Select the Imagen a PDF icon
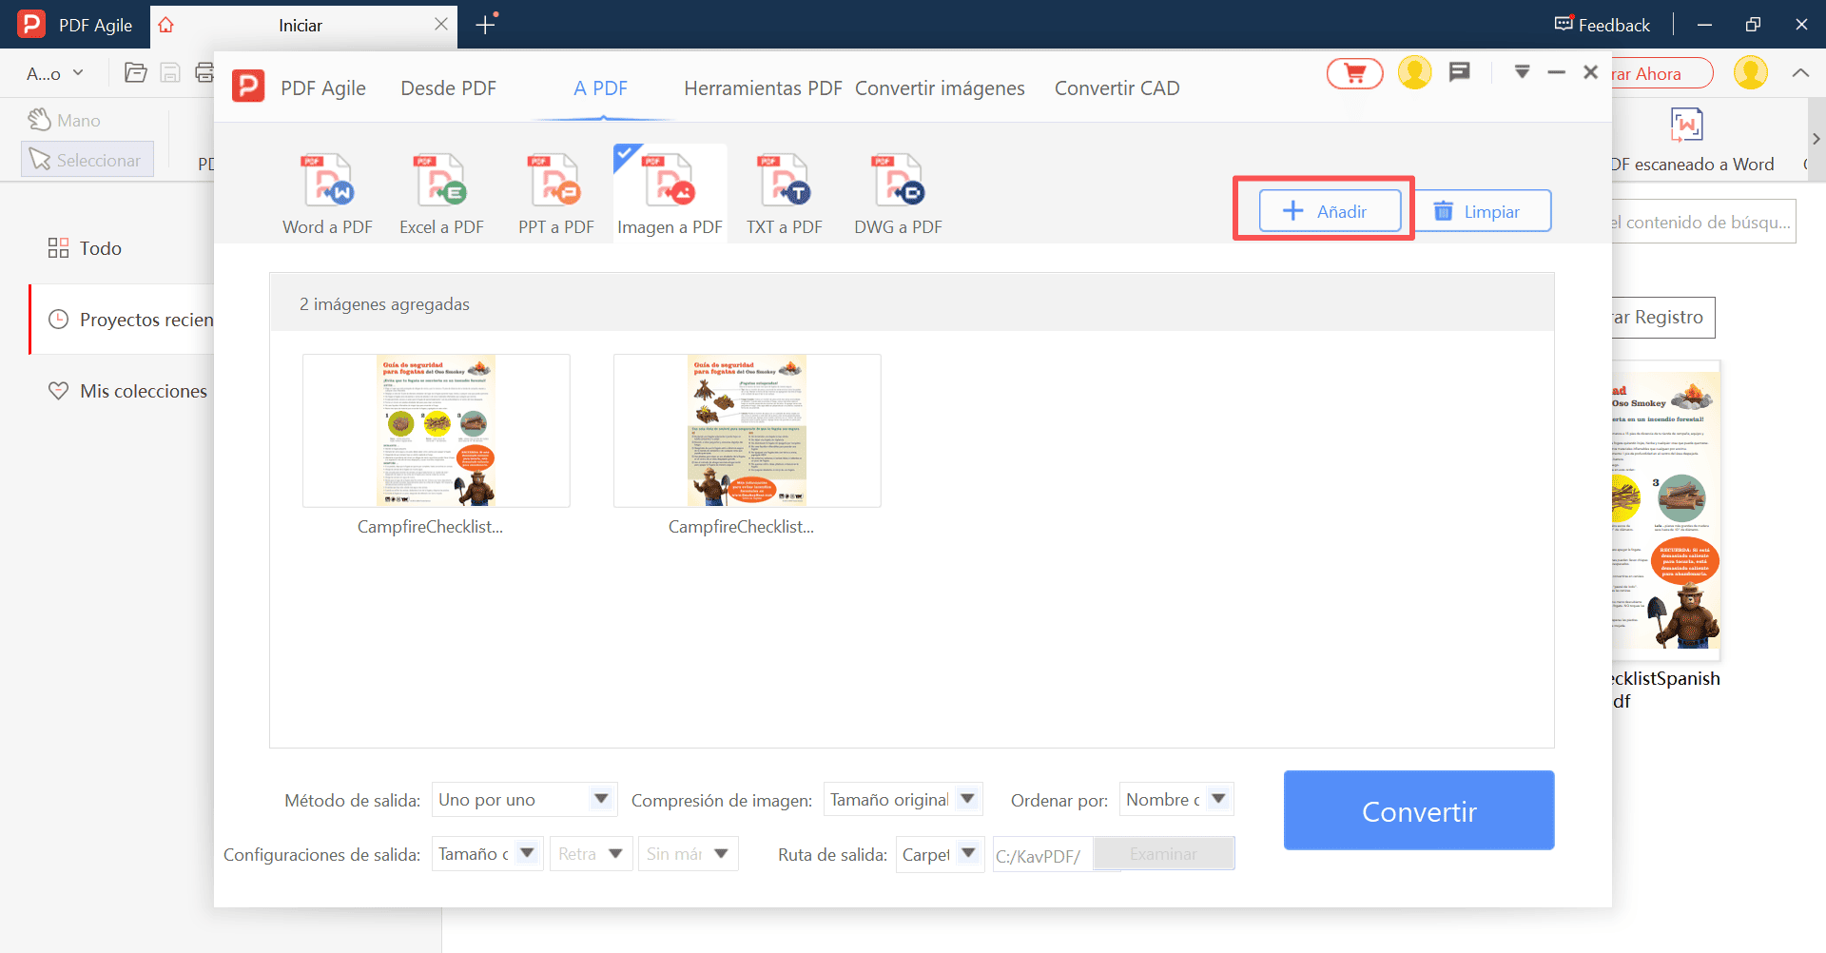 pos(669,190)
